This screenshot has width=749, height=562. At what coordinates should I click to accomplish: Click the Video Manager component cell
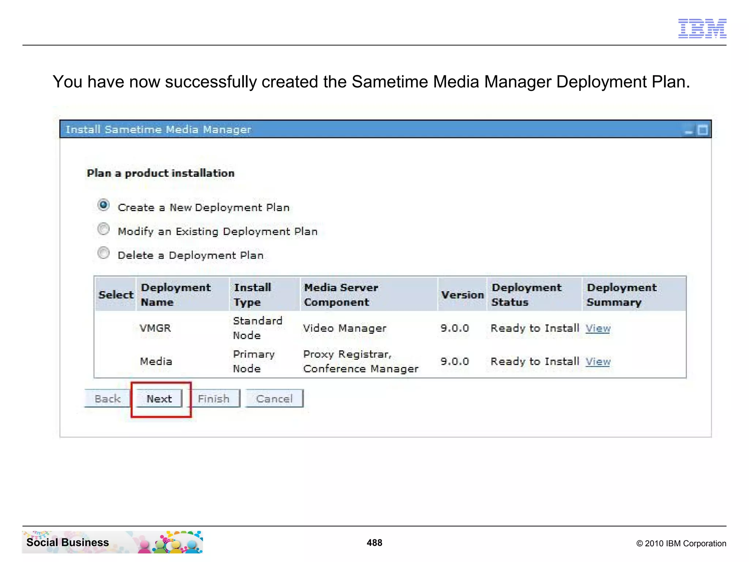tap(345, 328)
